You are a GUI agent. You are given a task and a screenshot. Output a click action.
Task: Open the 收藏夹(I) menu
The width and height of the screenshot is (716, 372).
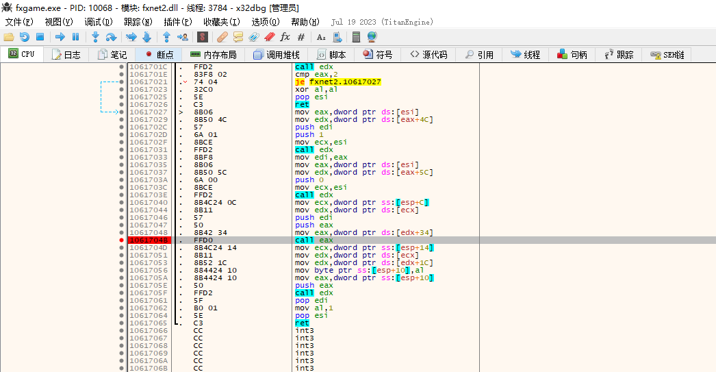point(222,22)
